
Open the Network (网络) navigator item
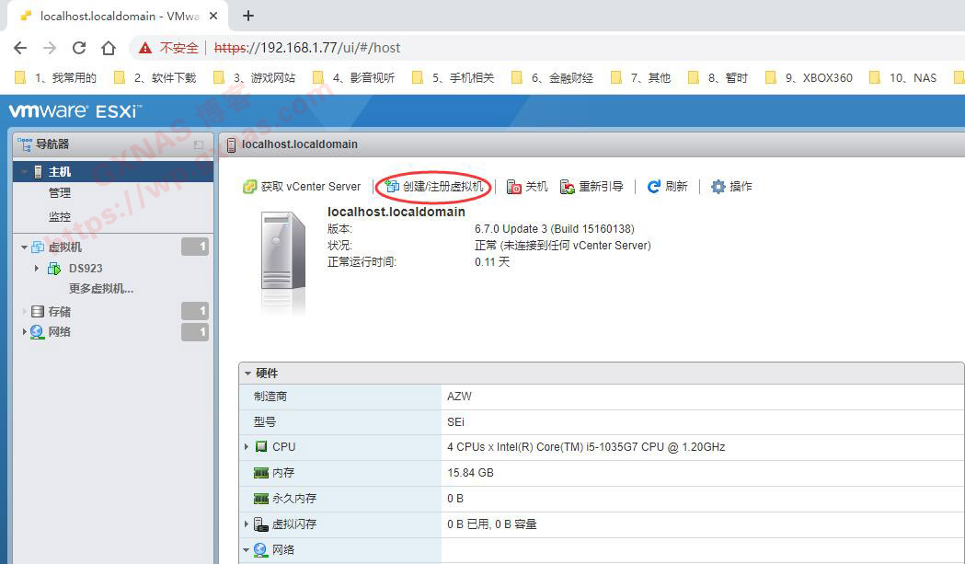tap(59, 332)
